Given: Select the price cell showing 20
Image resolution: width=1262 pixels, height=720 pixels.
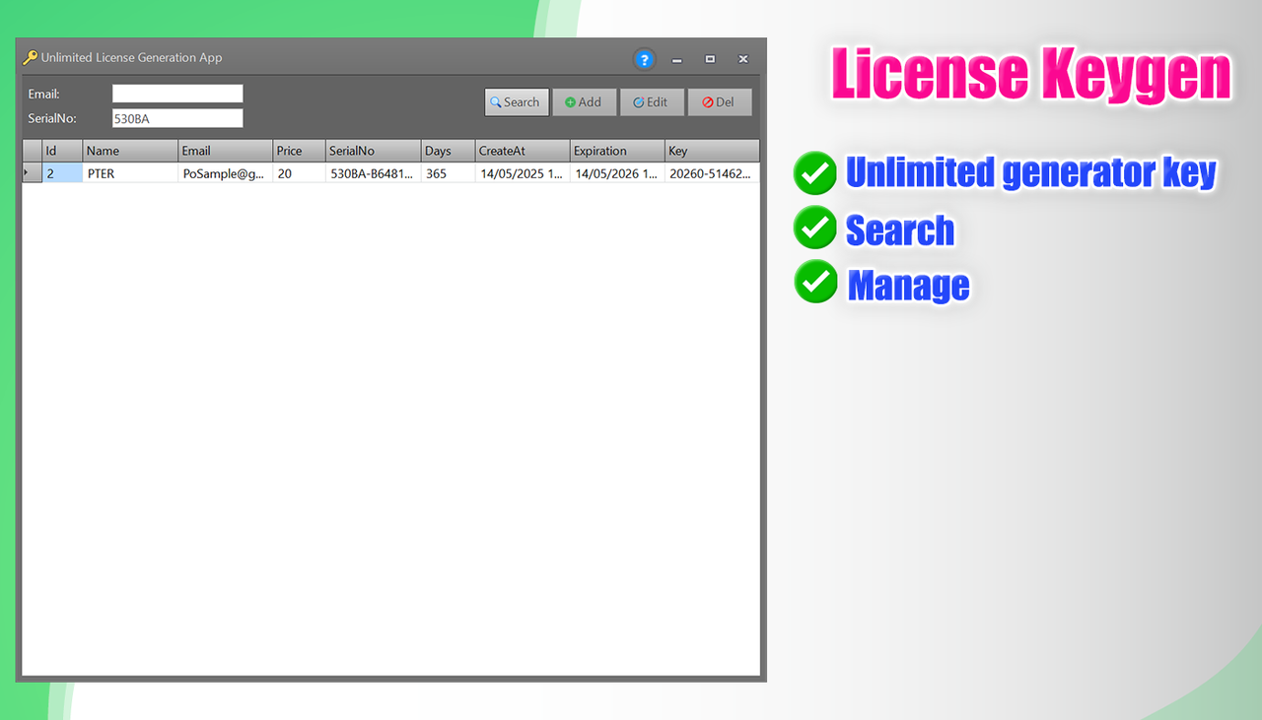Looking at the screenshot, I should click(299, 172).
